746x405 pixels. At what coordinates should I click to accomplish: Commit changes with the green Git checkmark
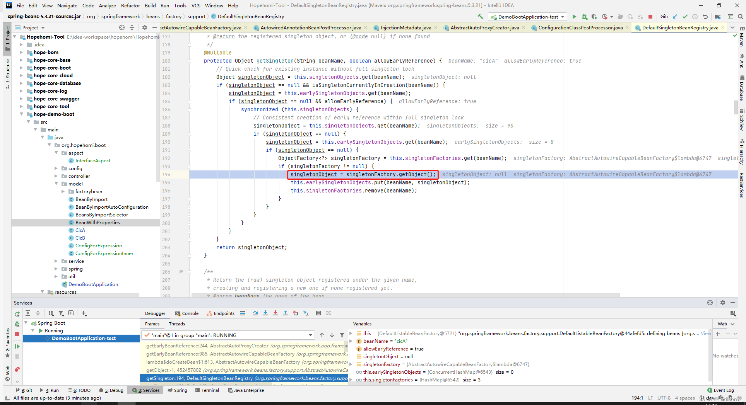685,17
